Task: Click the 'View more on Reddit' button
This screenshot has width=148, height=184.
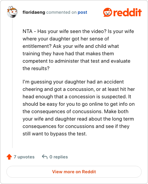Action: pyautogui.click(x=74, y=172)
